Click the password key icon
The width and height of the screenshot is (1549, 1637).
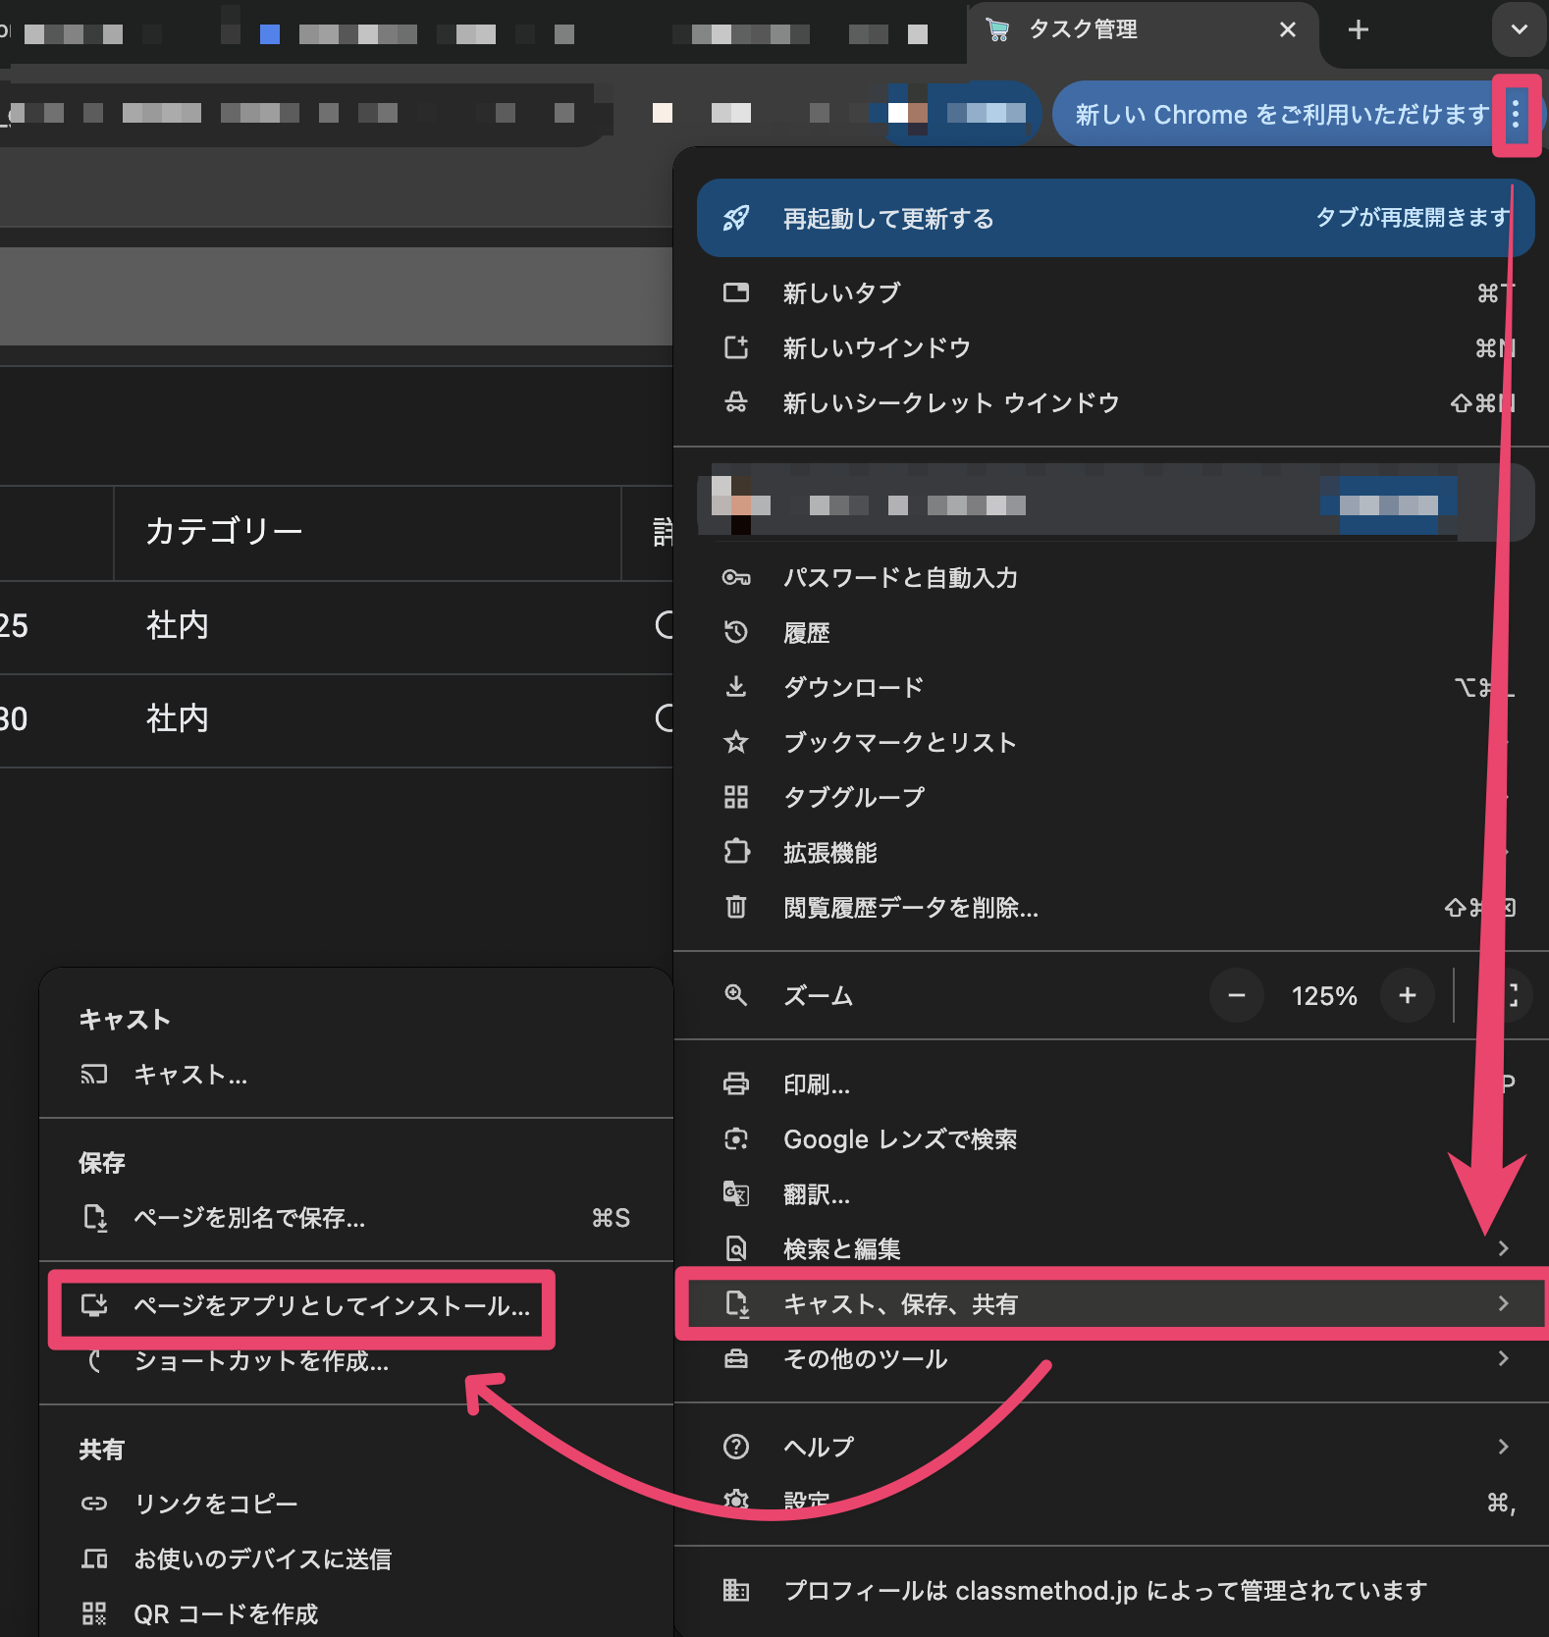coord(736,577)
